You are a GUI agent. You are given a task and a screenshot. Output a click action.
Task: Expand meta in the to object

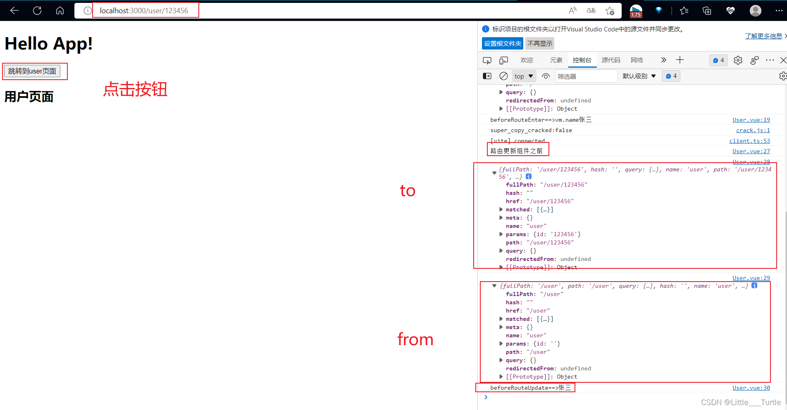(501, 218)
